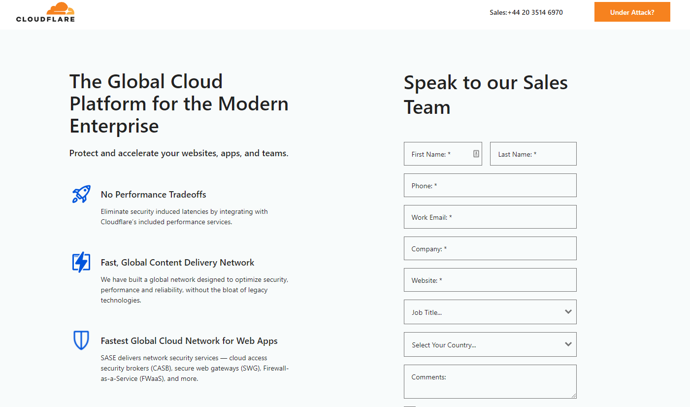Screen dimensions: 690x407
Task: Click the paragraph starting 'Eliminate security induced latencies'
Action: click(x=184, y=217)
